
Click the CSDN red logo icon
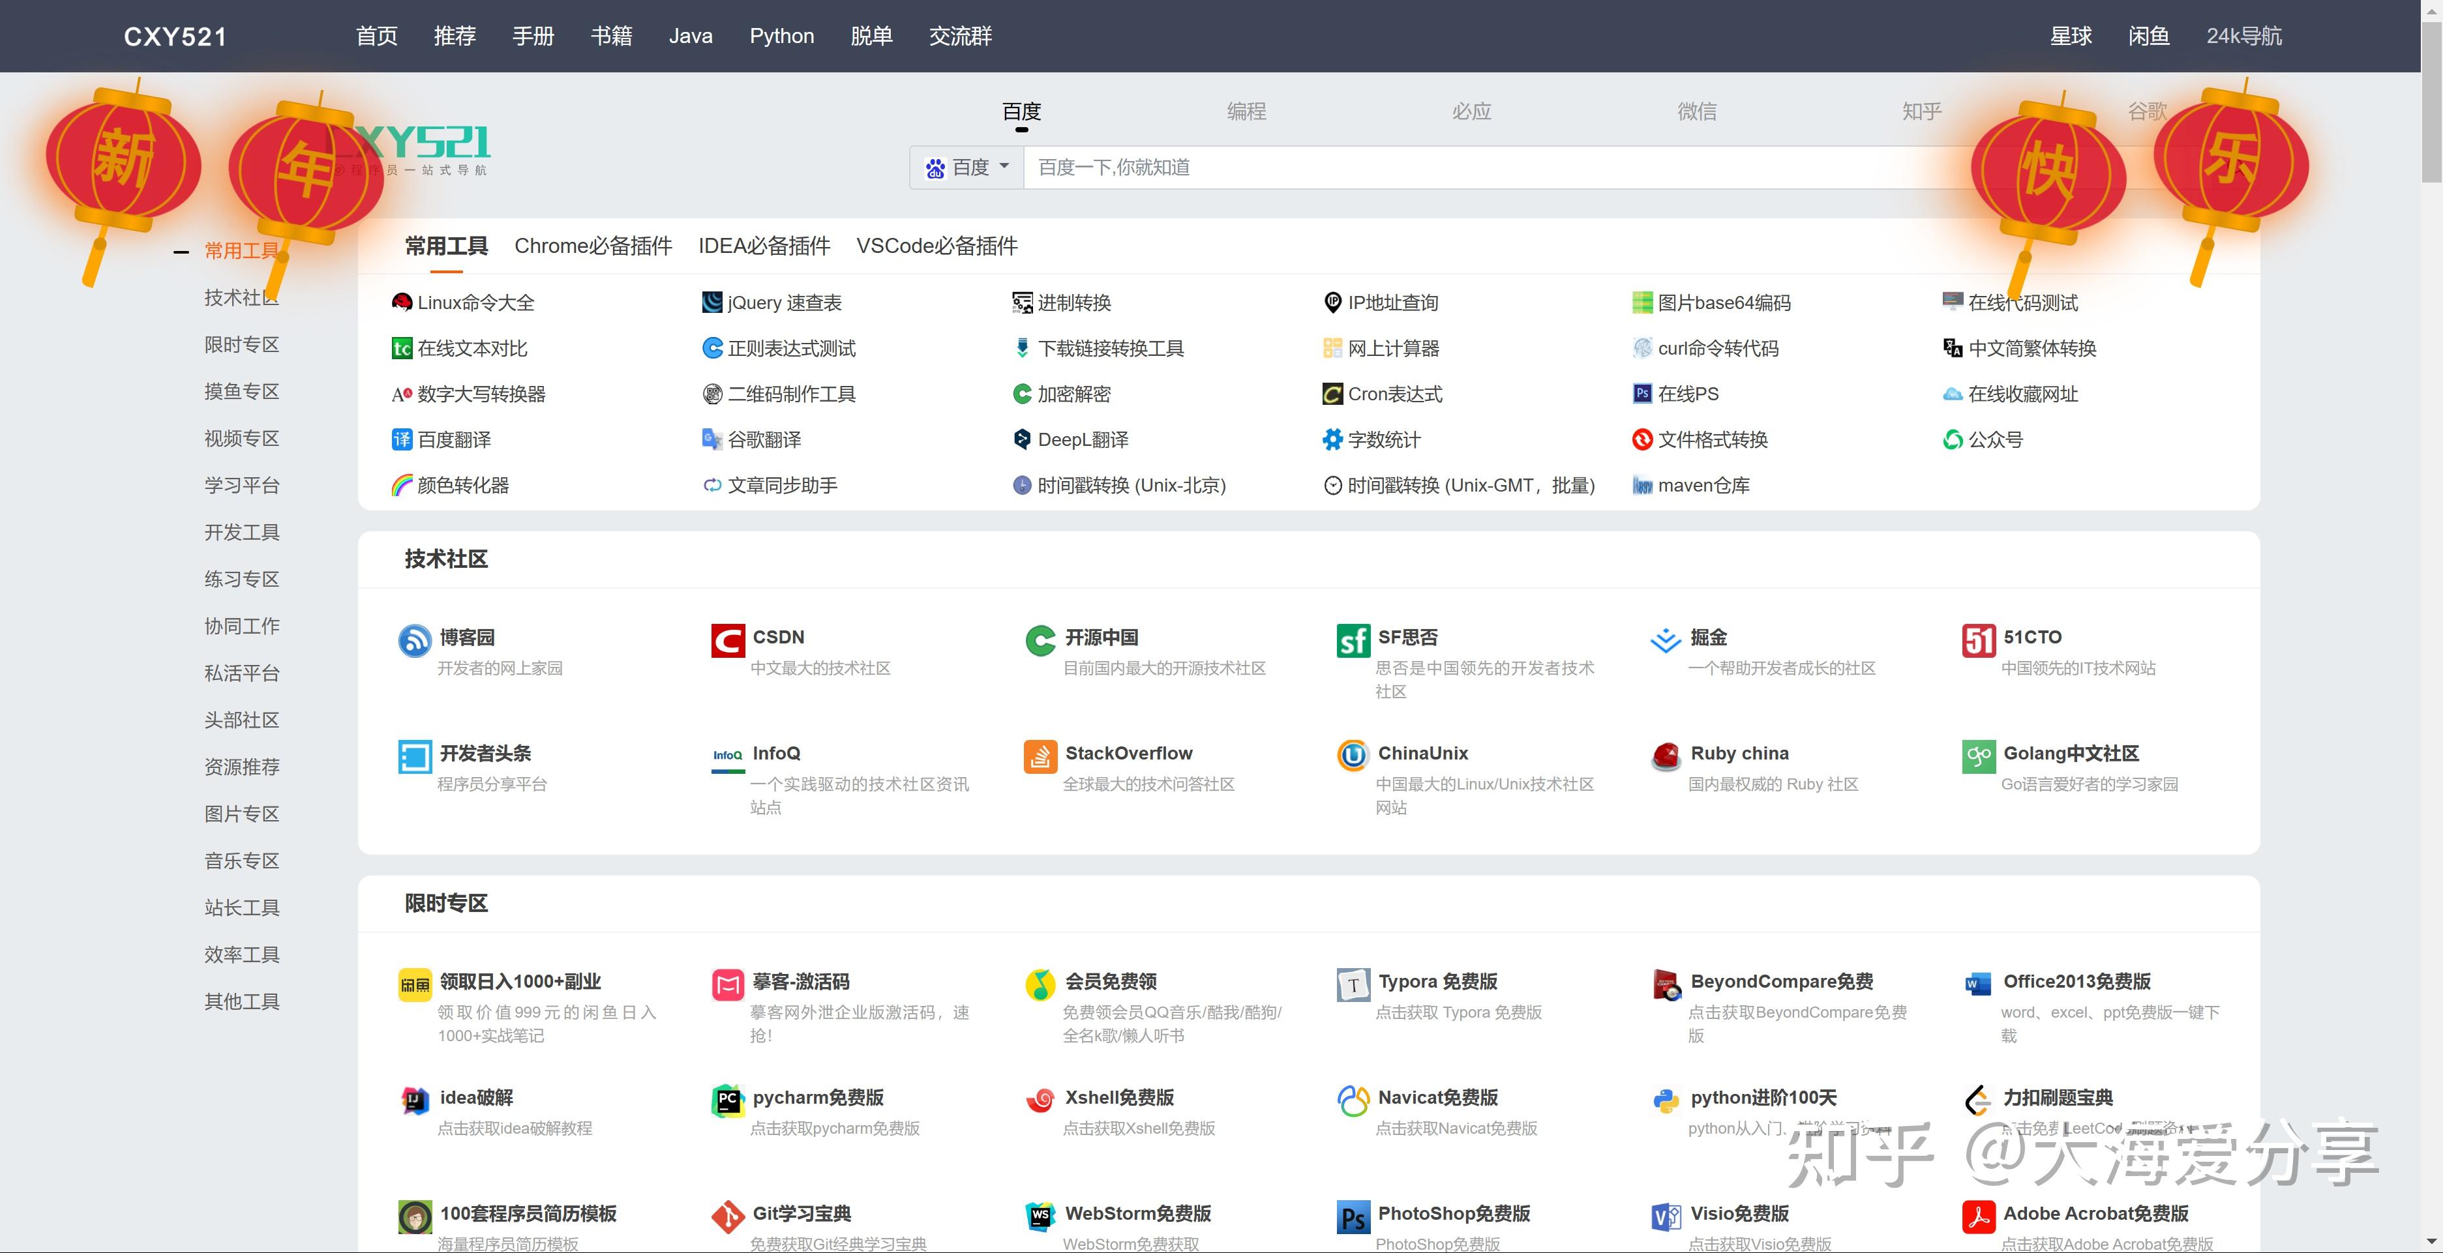pyautogui.click(x=727, y=641)
